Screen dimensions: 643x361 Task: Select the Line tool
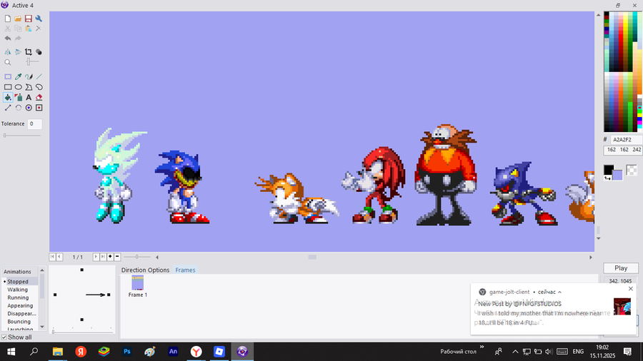pos(39,76)
